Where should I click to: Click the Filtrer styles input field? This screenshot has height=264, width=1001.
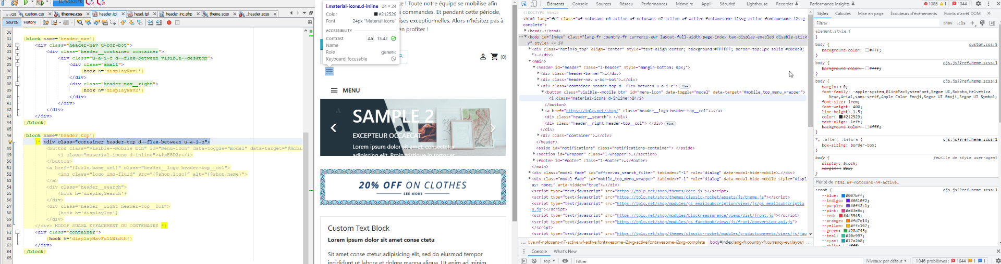877,23
